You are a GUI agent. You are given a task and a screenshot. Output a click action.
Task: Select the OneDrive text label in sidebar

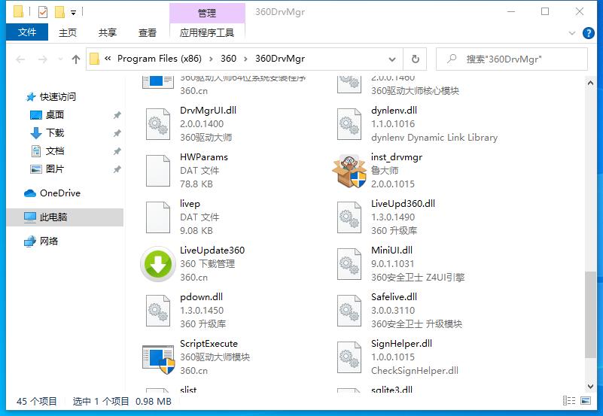click(60, 193)
